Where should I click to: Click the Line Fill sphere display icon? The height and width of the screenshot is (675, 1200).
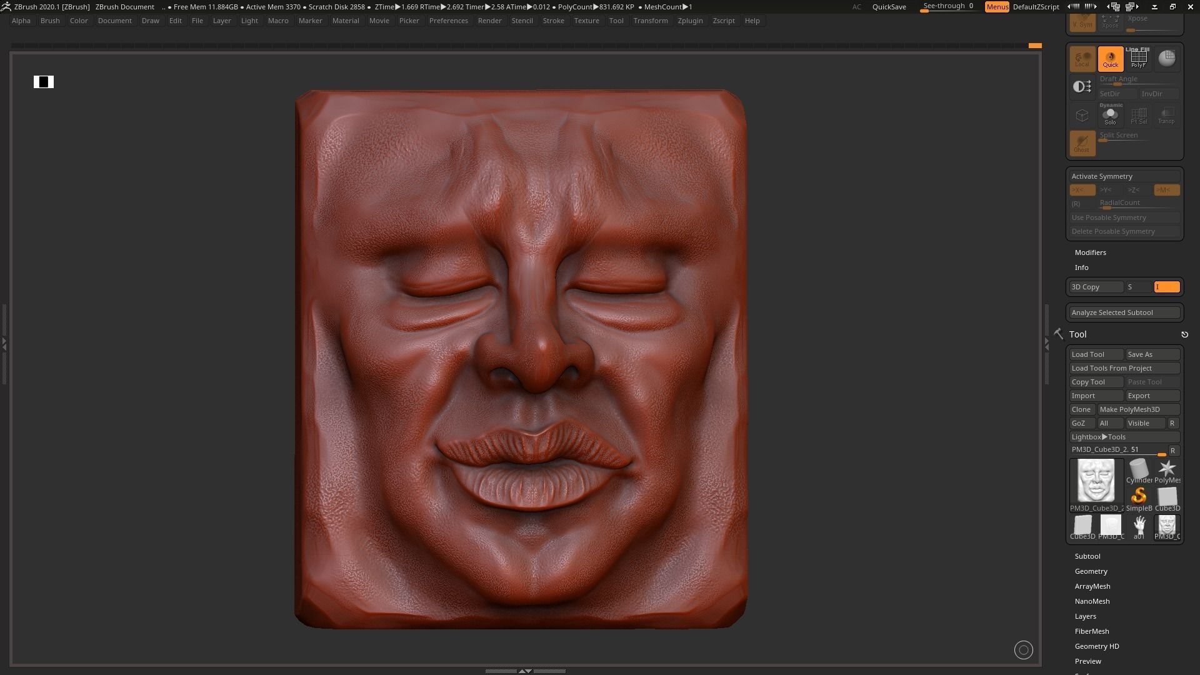pyautogui.click(x=1167, y=59)
